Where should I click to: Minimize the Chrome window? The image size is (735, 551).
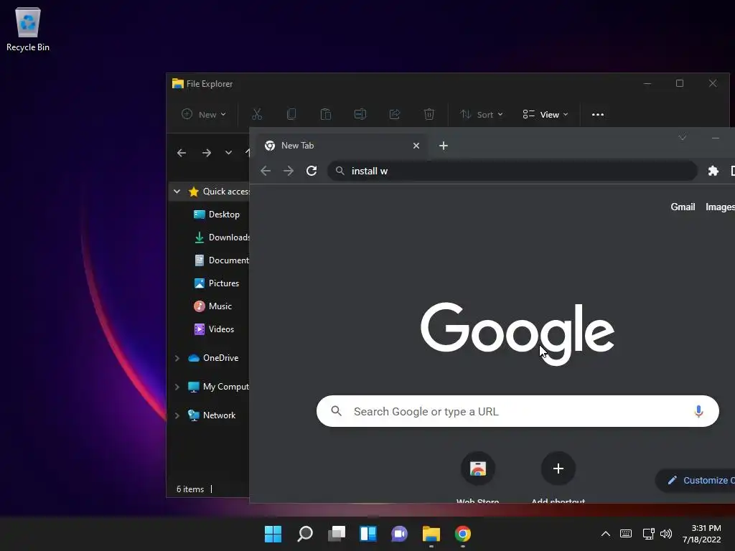[x=716, y=138]
